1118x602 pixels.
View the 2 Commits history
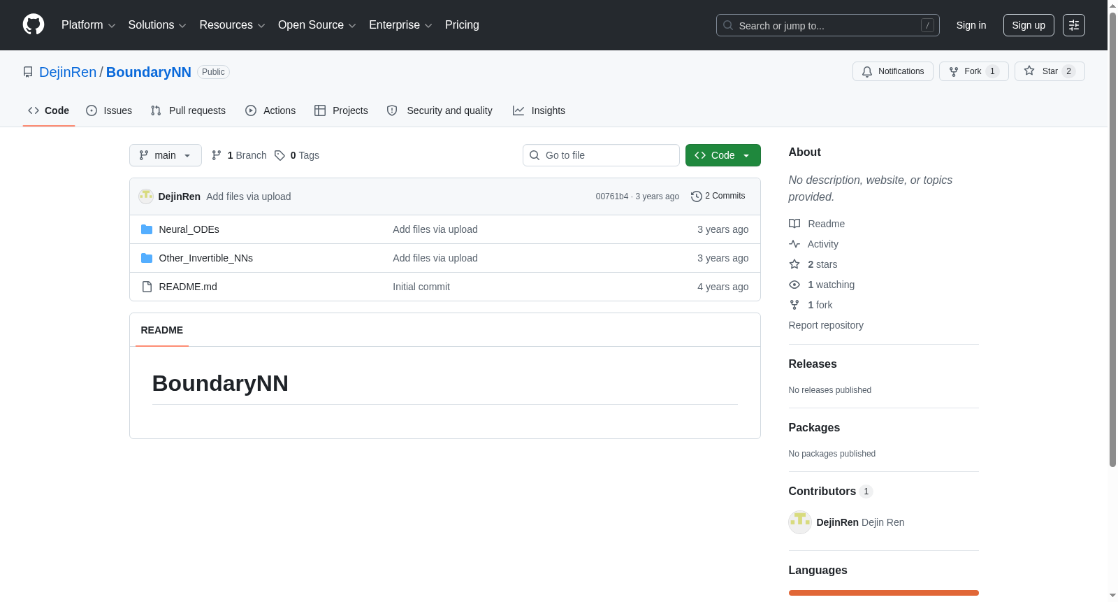click(x=718, y=196)
